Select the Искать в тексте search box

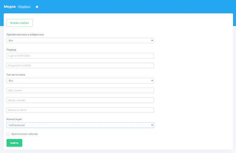pyautogui.click(x=80, y=110)
